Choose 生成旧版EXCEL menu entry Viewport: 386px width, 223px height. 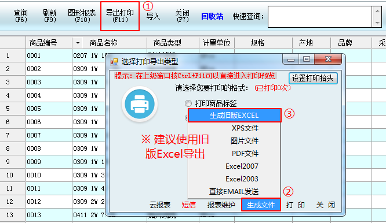point(234,116)
